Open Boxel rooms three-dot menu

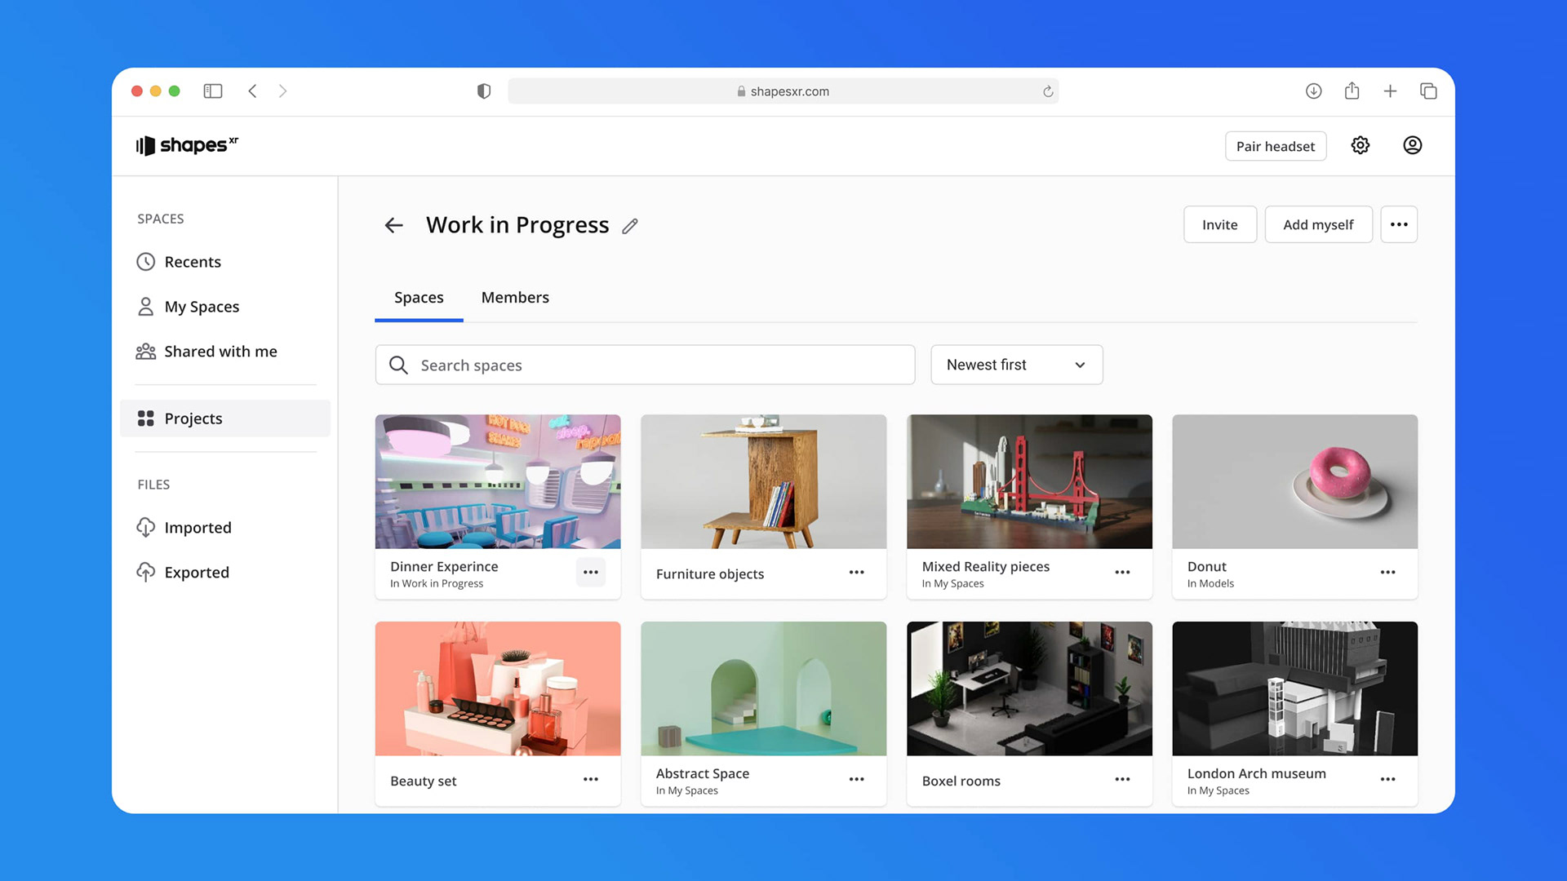(x=1122, y=780)
